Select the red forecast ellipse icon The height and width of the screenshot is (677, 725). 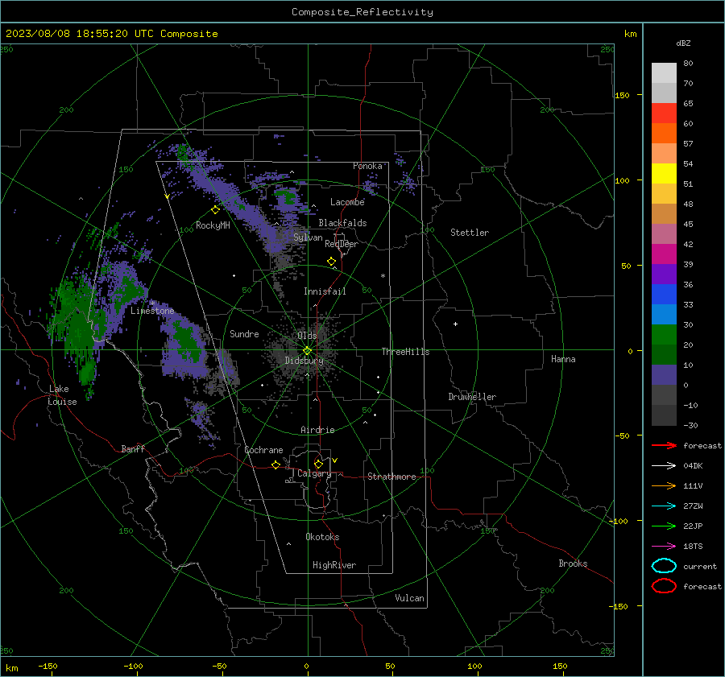click(664, 586)
